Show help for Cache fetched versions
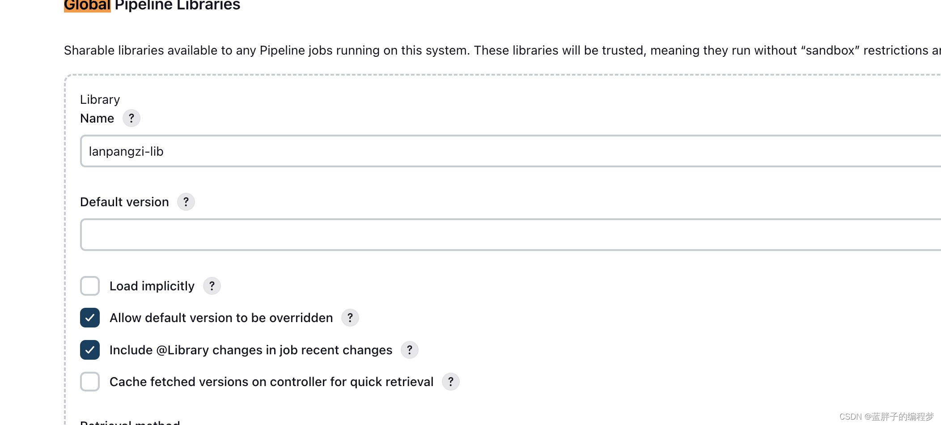The width and height of the screenshot is (941, 425). pyautogui.click(x=450, y=382)
